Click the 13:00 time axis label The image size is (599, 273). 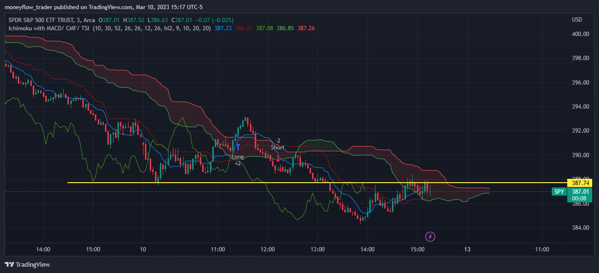point(317,249)
